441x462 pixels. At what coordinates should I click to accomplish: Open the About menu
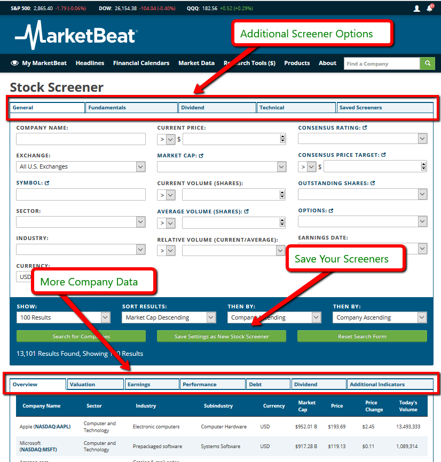(327, 63)
